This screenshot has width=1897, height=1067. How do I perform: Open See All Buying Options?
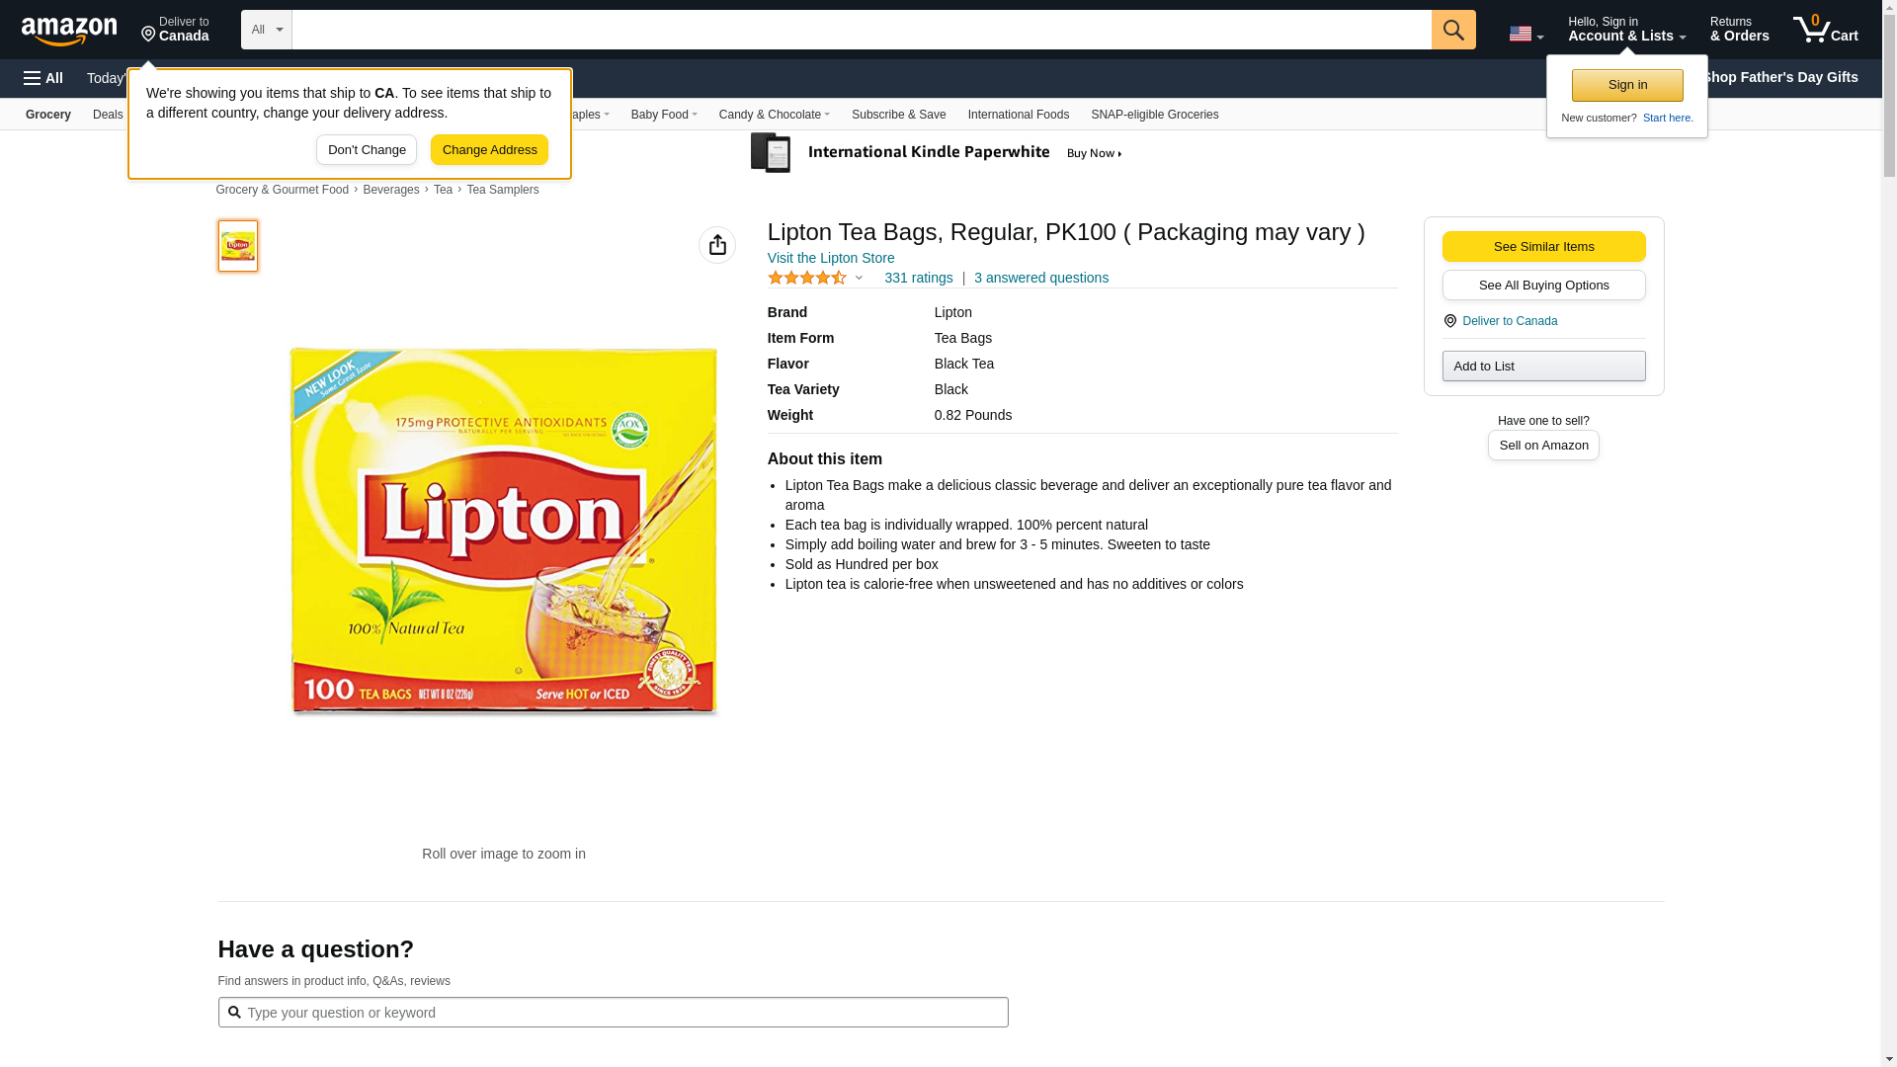click(x=1543, y=286)
